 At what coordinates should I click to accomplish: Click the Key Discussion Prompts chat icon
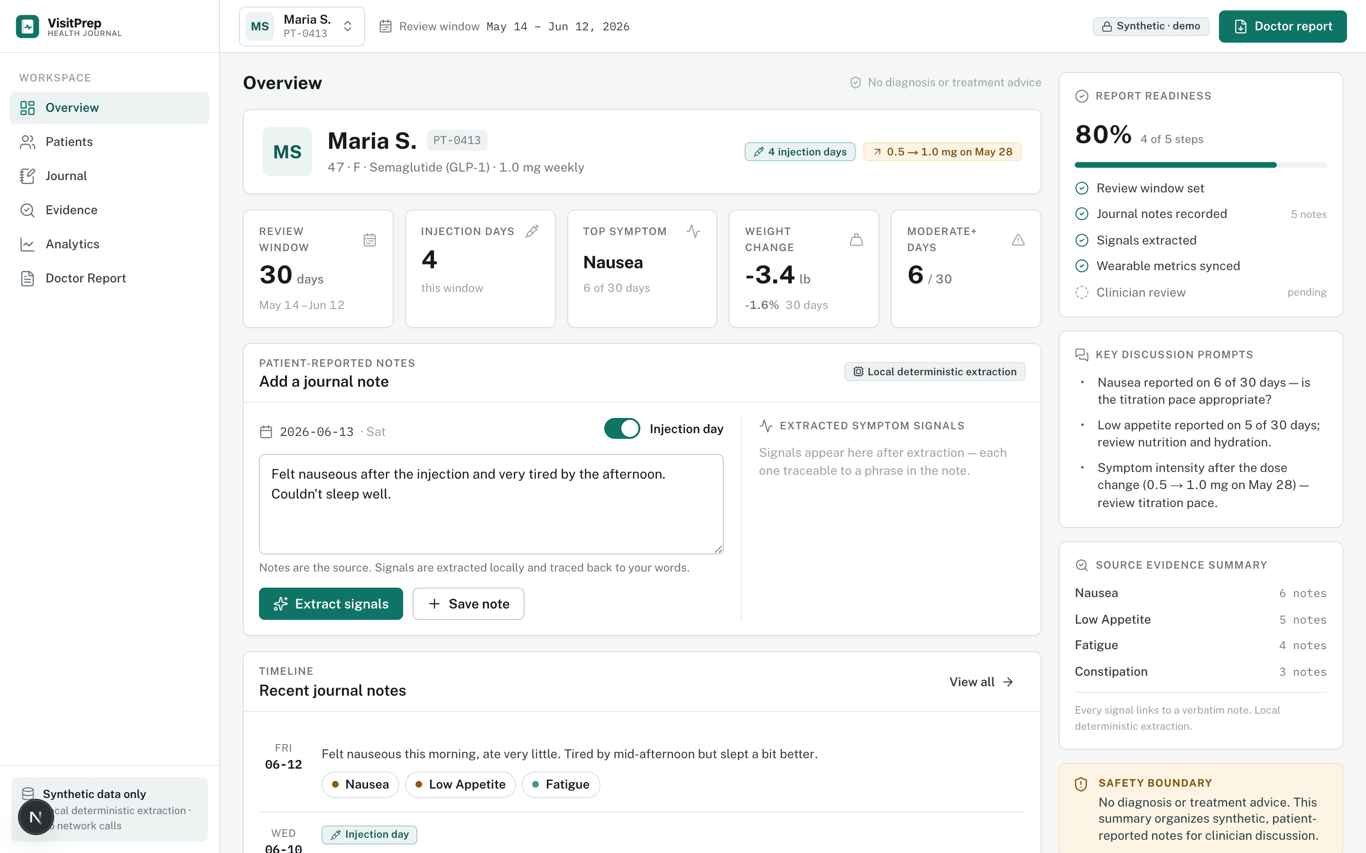coord(1081,354)
